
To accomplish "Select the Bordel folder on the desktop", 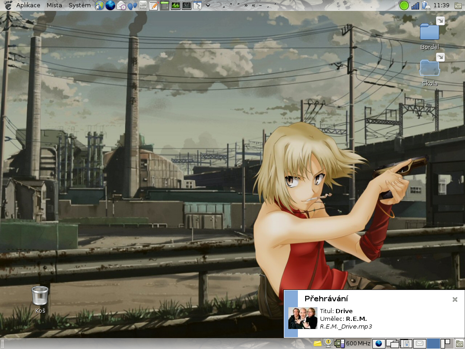I will [x=430, y=33].
